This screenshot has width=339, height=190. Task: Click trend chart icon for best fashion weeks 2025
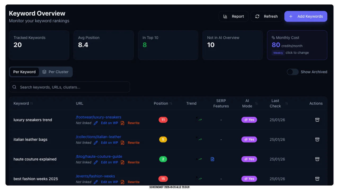point(200,179)
